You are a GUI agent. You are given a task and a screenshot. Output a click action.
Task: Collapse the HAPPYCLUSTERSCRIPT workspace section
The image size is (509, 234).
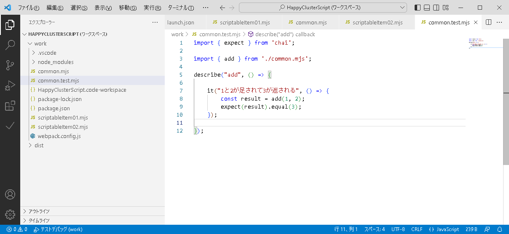[92, 34]
